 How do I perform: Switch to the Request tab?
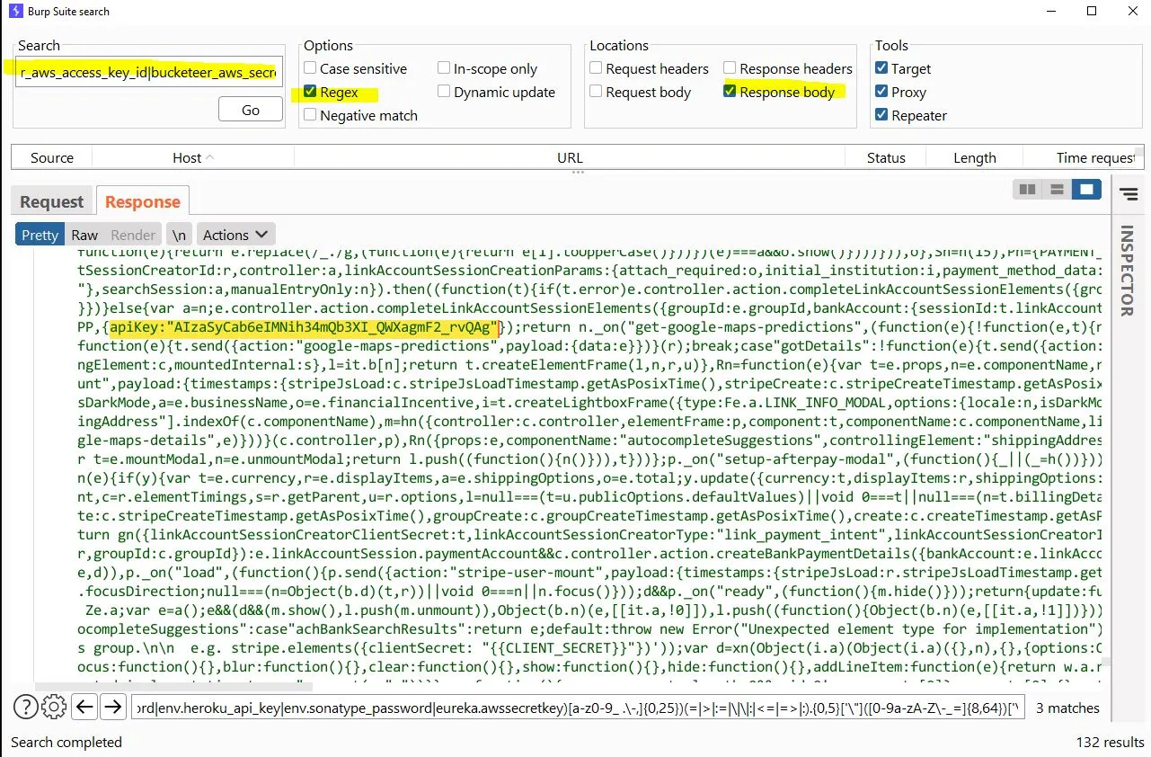click(51, 201)
